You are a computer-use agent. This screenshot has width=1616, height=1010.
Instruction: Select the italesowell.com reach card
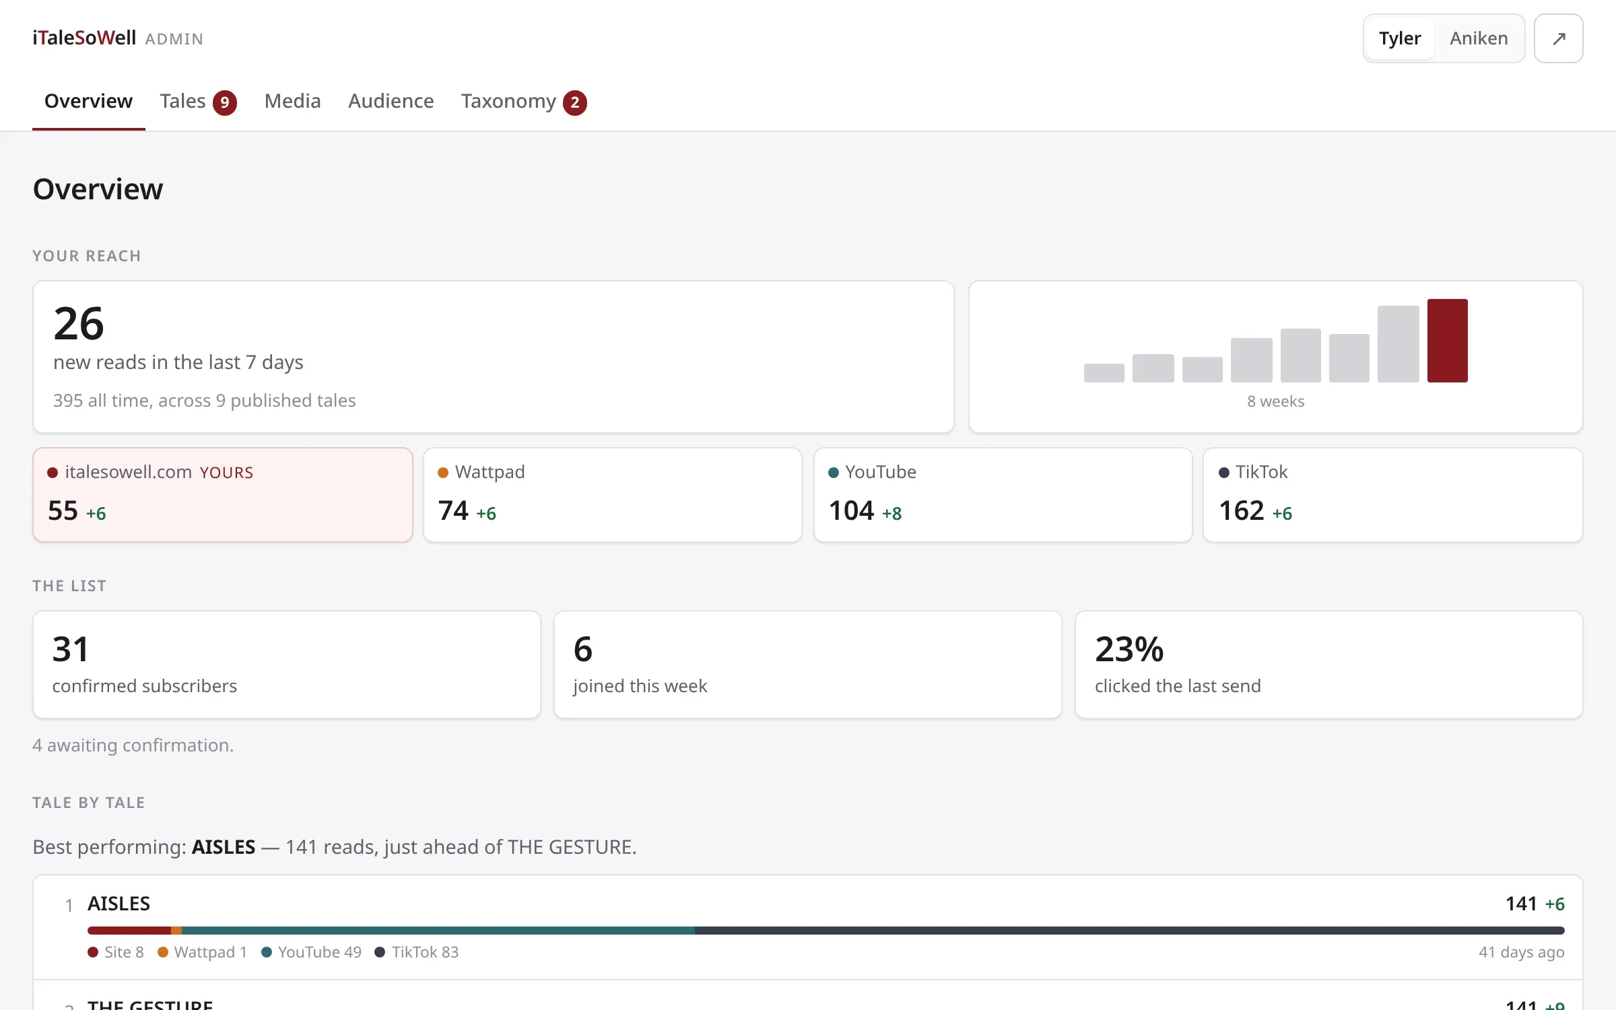pyautogui.click(x=223, y=495)
